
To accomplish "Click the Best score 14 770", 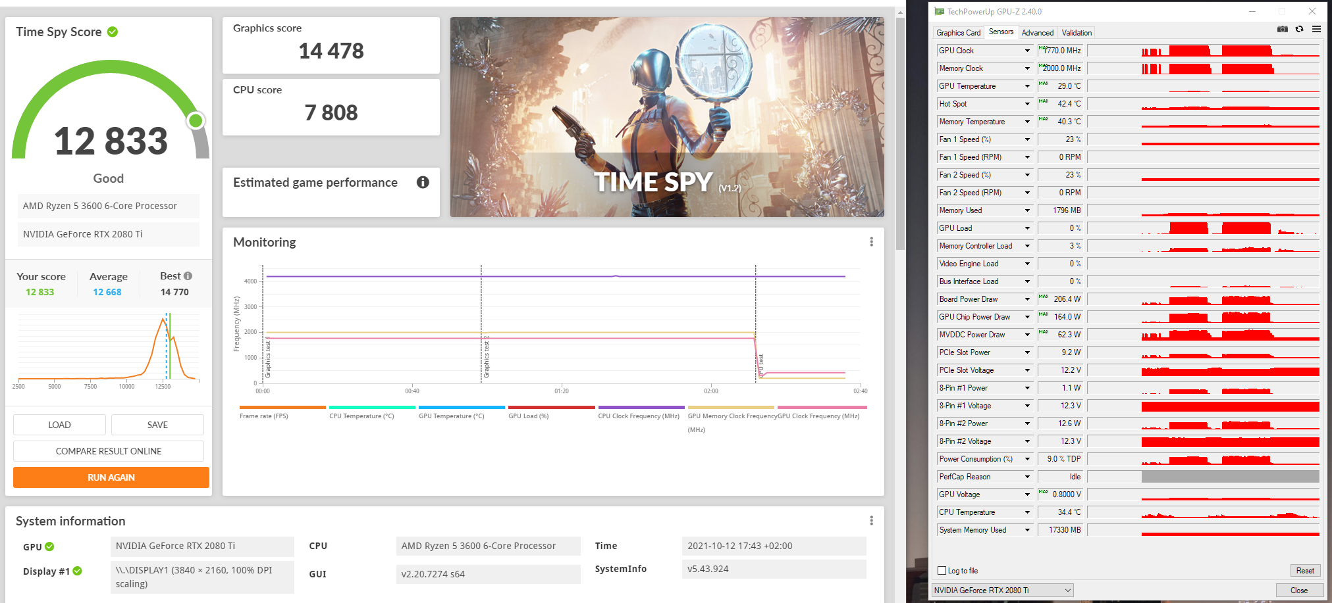I will pyautogui.click(x=174, y=292).
